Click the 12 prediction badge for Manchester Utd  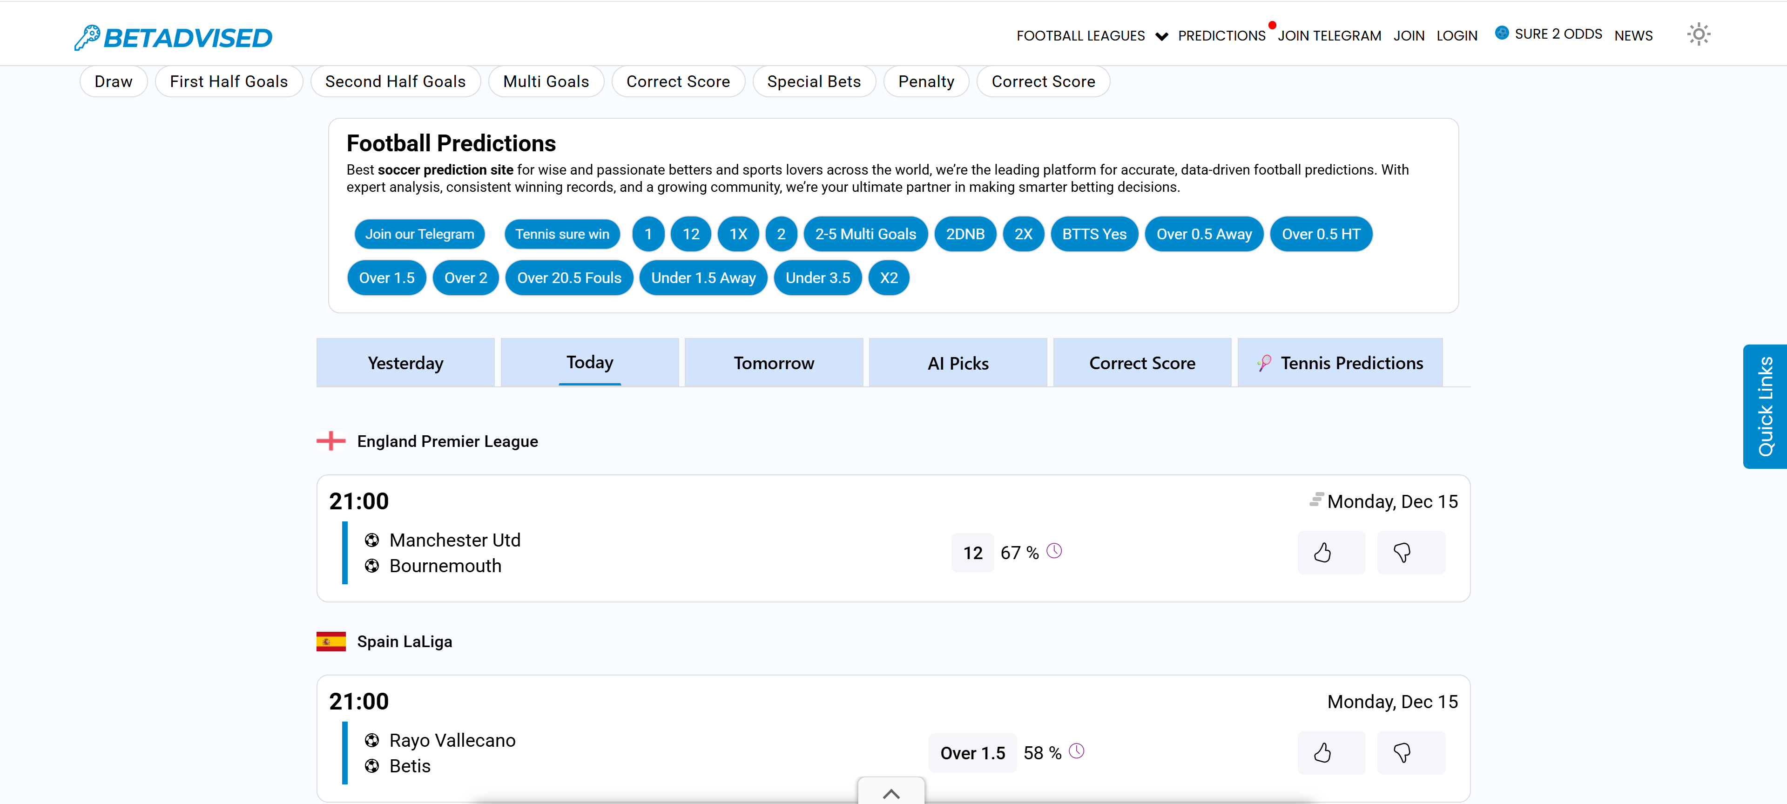[x=972, y=553]
